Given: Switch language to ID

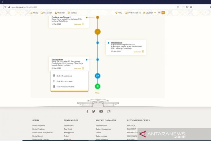Looking at the screenshot, I should [x=163, y=13].
